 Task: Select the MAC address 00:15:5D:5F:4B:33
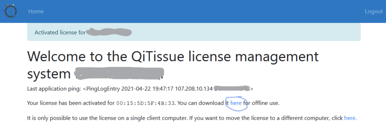(145, 104)
